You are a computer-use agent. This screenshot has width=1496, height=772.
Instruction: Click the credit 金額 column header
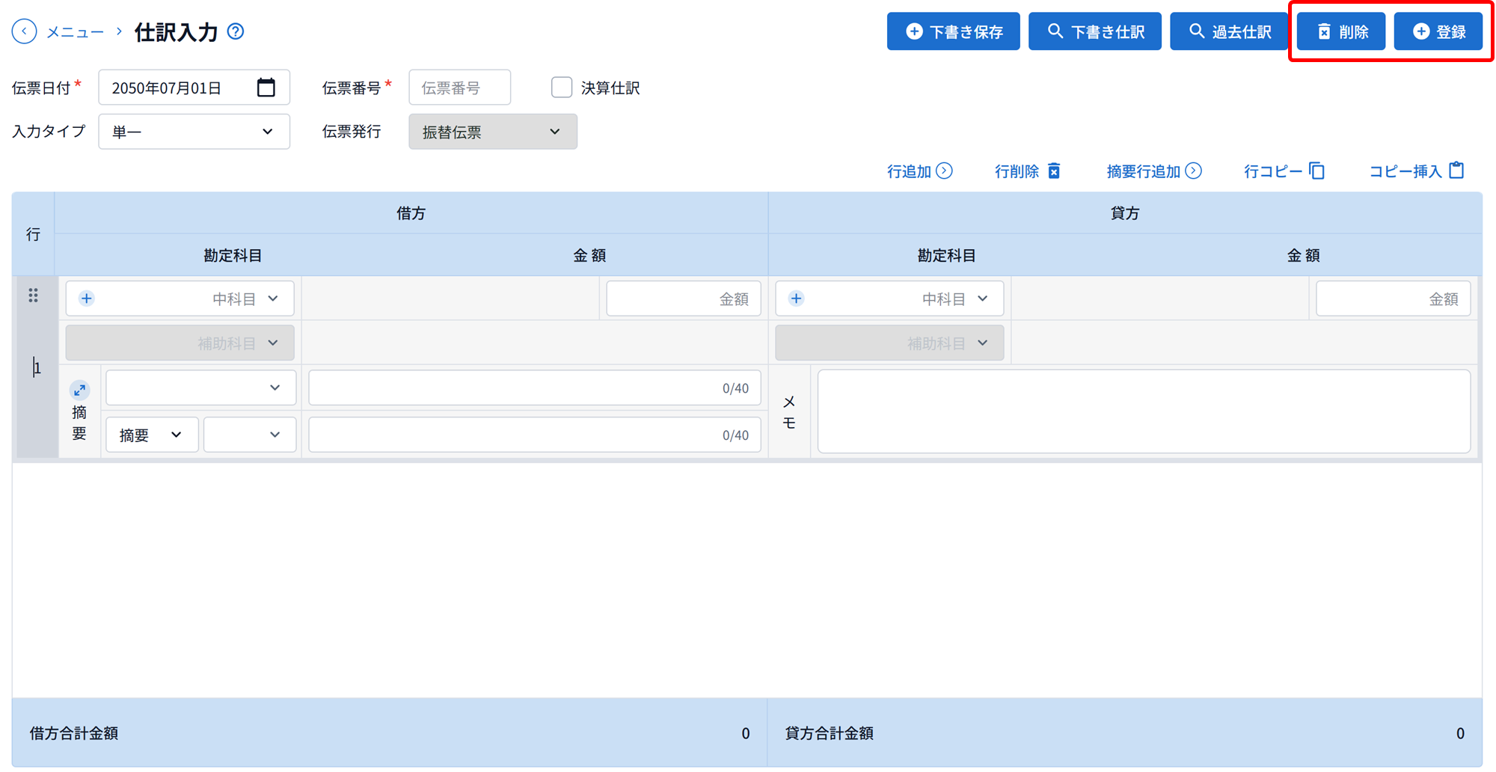coord(1303,255)
